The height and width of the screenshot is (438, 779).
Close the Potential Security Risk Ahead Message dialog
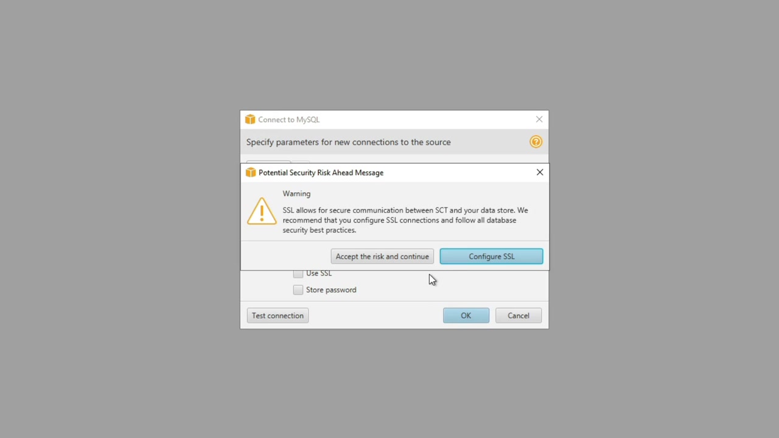pyautogui.click(x=540, y=172)
